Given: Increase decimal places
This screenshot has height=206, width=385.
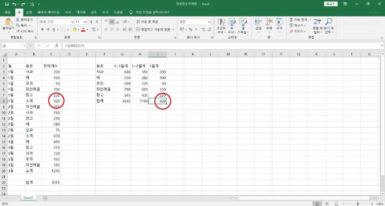Looking at the screenshot, I should click(x=204, y=29).
